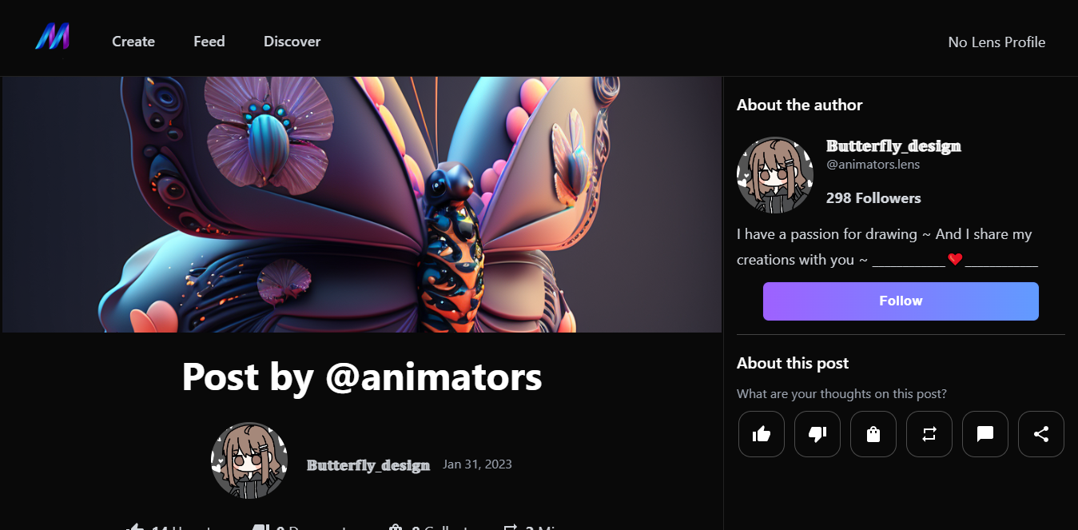
Task: Click the Jan 31, 2023 post date
Action: coord(477,464)
